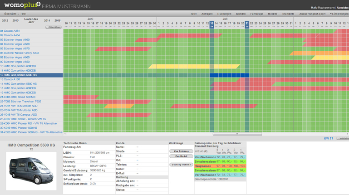Open vehicle 29-K004 HMC Pioneer RS
This screenshot has height=195, width=349.
click(29, 123)
